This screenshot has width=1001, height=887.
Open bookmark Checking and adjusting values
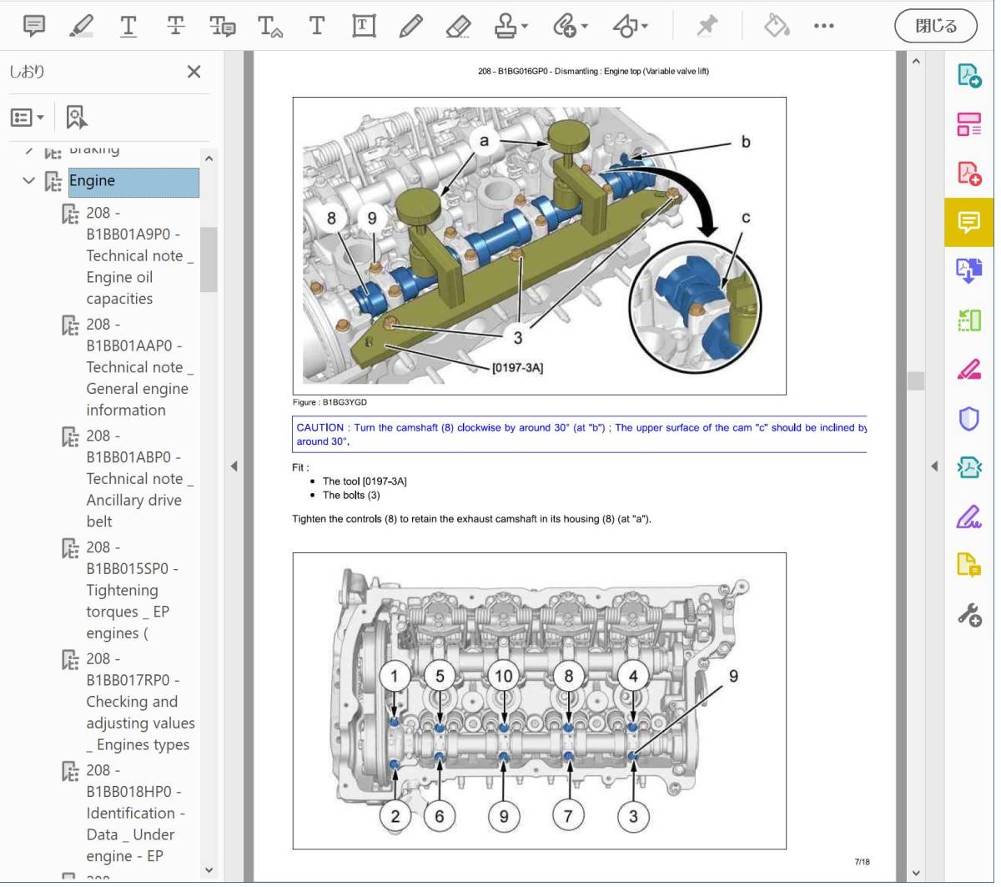pos(140,702)
